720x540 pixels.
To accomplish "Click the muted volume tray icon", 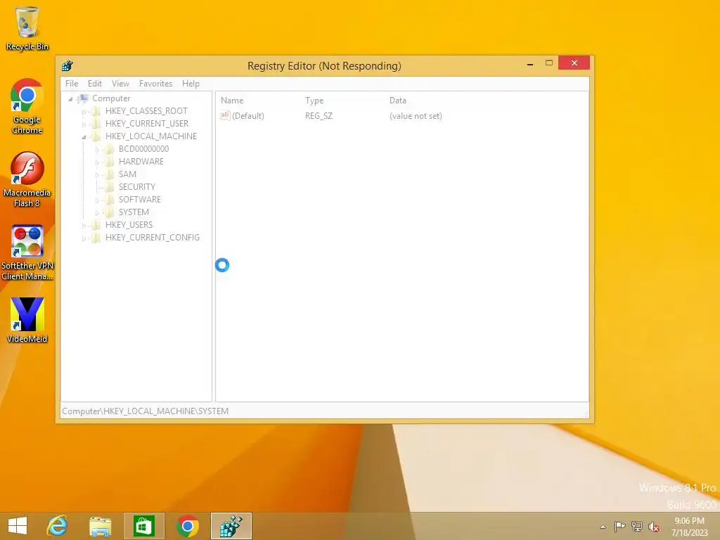I will pyautogui.click(x=653, y=527).
